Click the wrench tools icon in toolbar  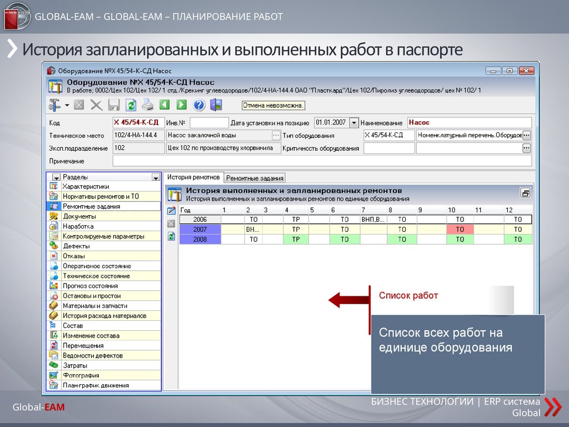coord(55,105)
